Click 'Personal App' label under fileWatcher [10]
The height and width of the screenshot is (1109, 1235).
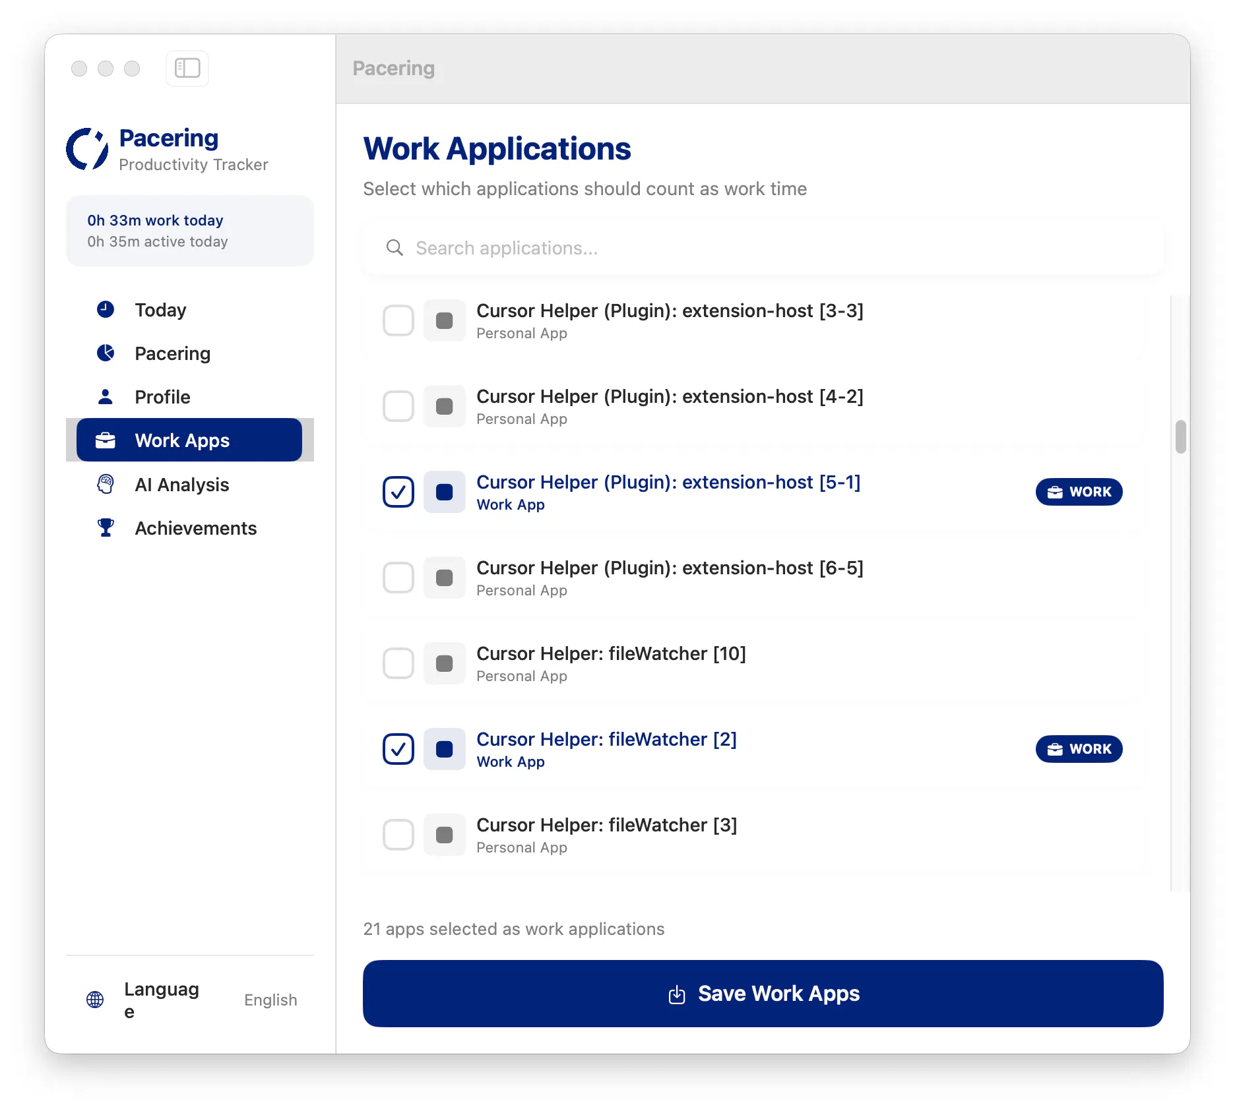[x=522, y=676]
